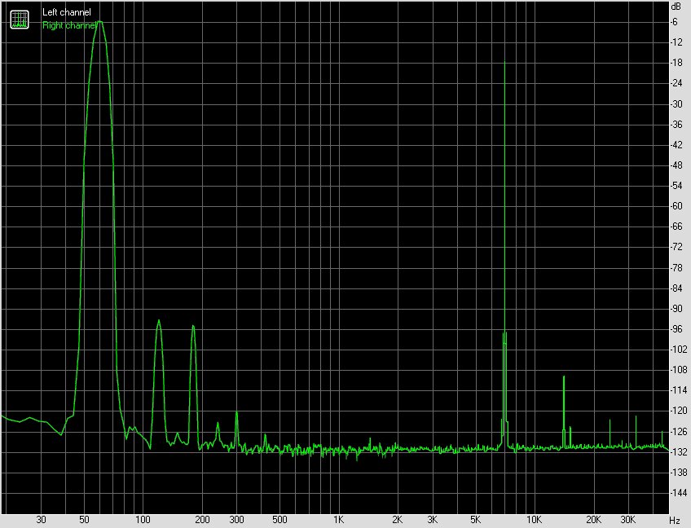The image size is (691, 528).
Task: Click the 500 Hz frequency label
Action: [x=279, y=520]
